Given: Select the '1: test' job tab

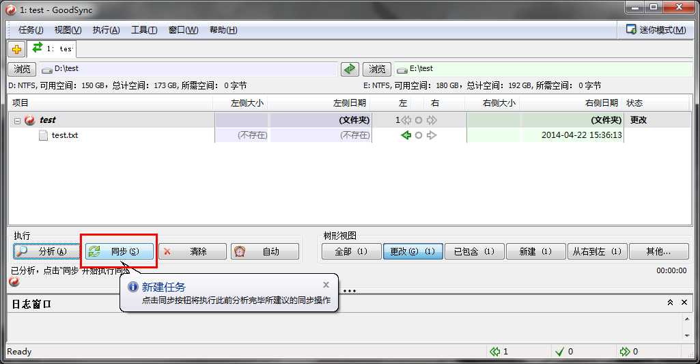Looking at the screenshot, I should coord(52,48).
